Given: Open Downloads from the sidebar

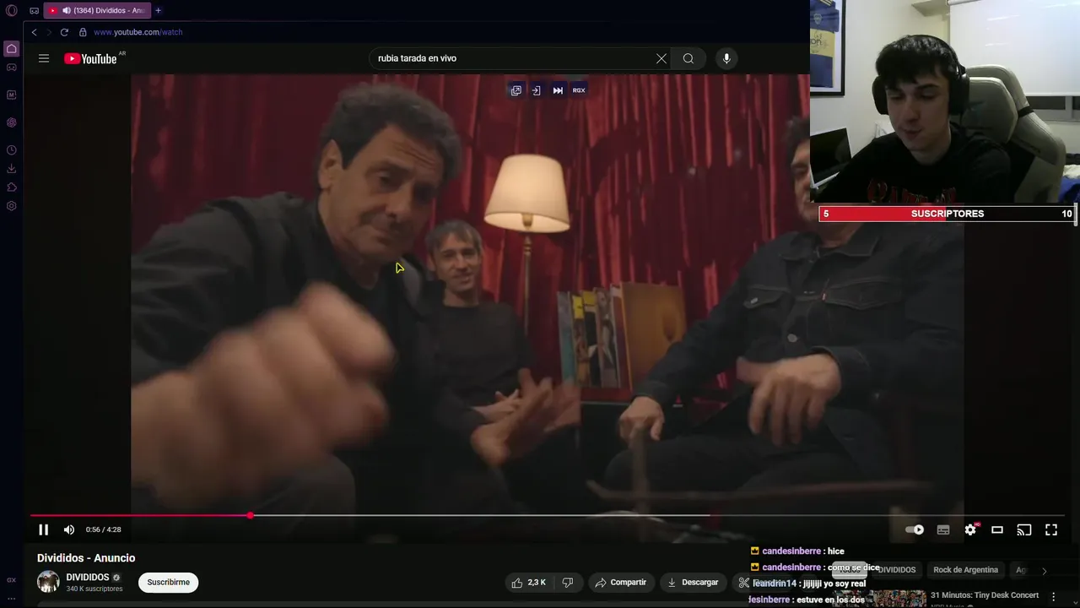Looking at the screenshot, I should point(12,169).
